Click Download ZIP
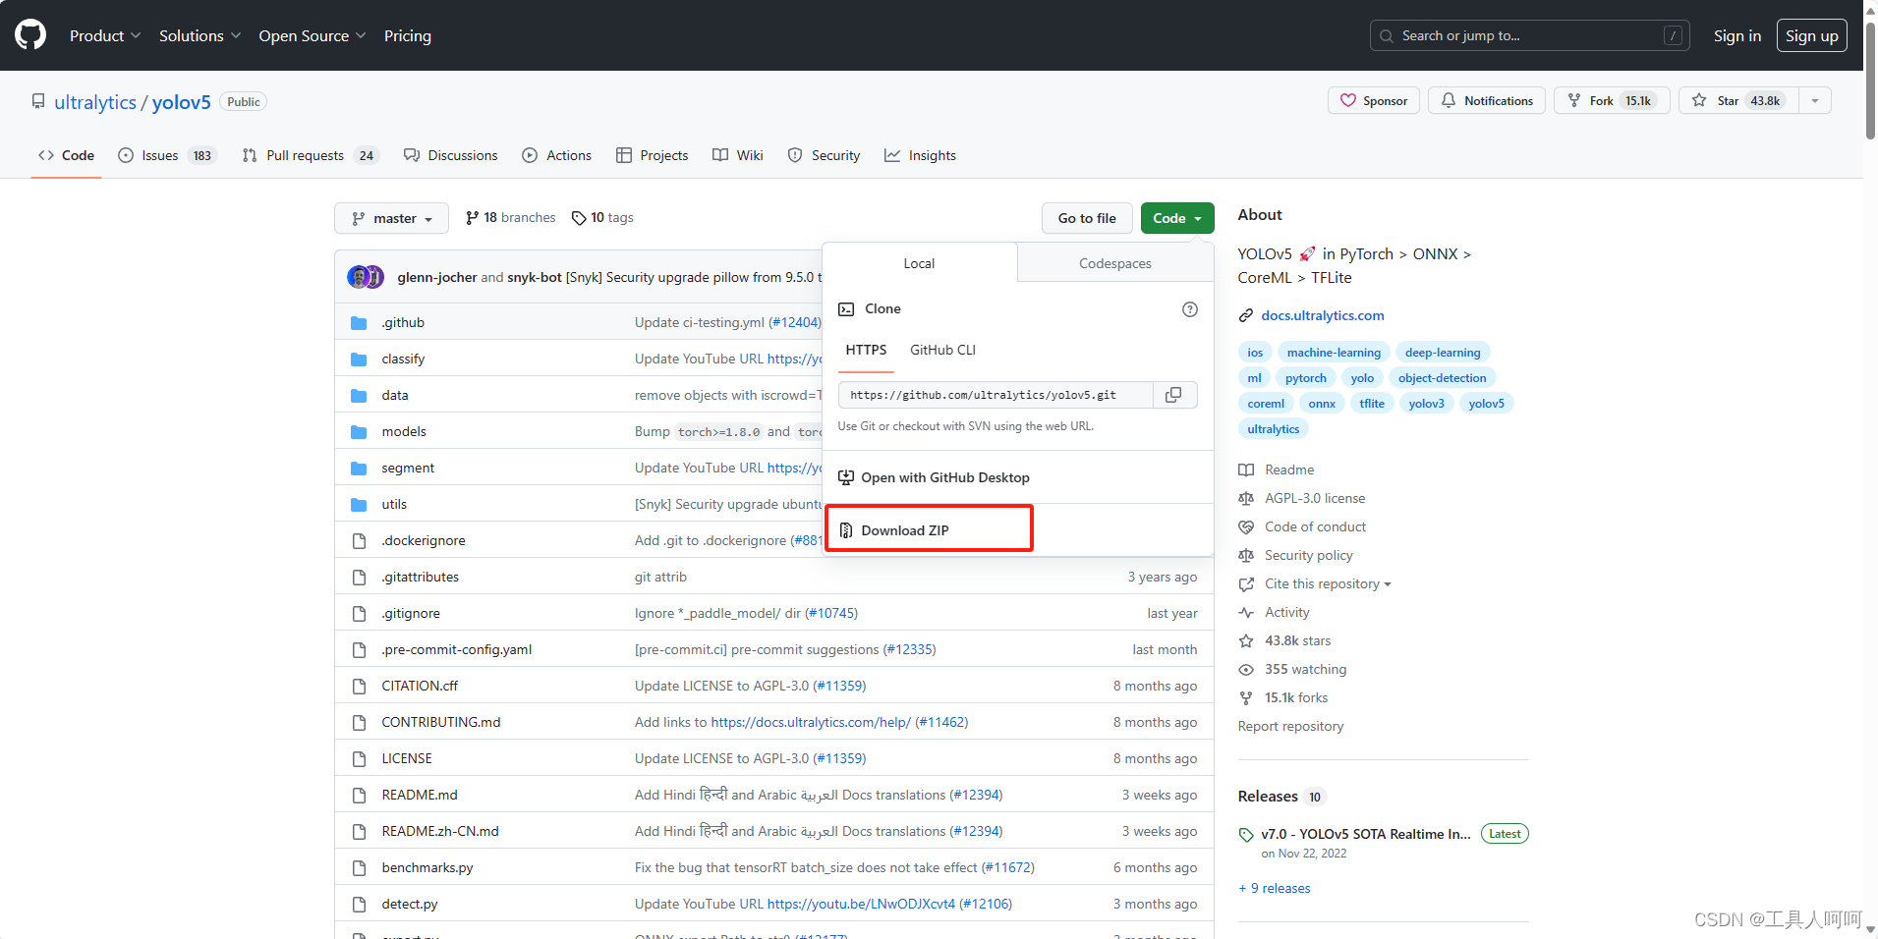The height and width of the screenshot is (939, 1878). [x=904, y=530]
